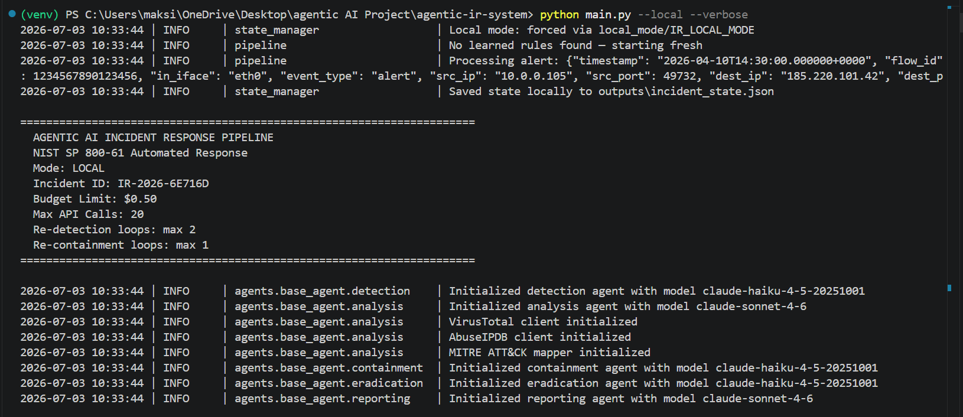Click the AbuseIPDB client initialized message

[540, 337]
